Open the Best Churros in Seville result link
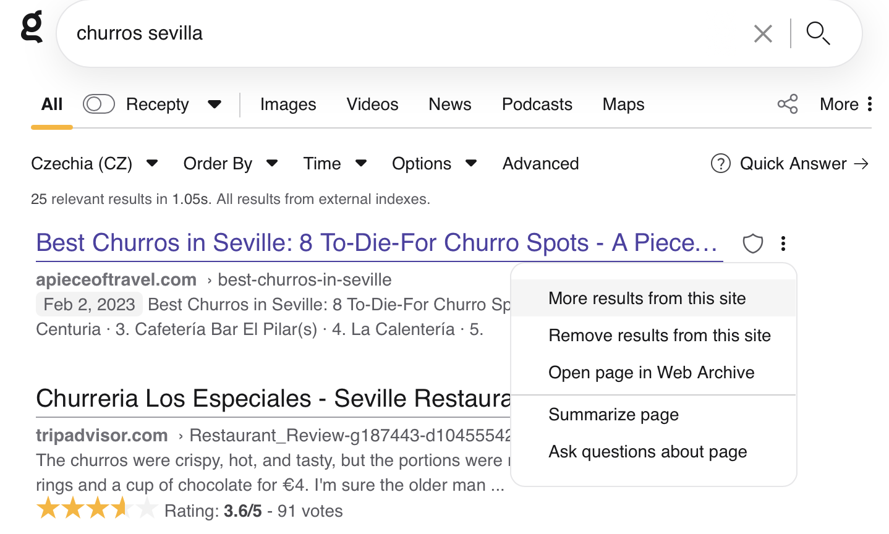 pos(376,243)
